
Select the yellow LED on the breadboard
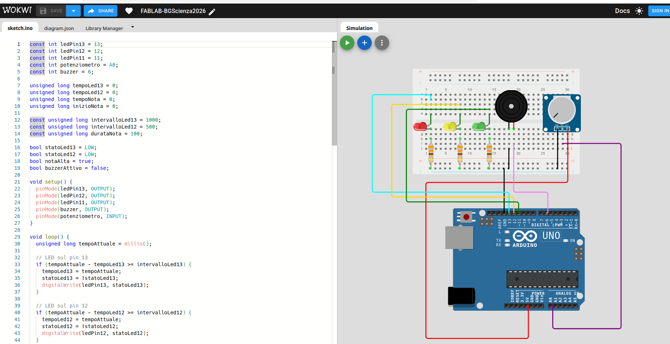pyautogui.click(x=450, y=126)
